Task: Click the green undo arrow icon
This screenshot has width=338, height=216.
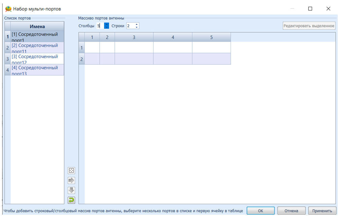Action: click(x=71, y=200)
